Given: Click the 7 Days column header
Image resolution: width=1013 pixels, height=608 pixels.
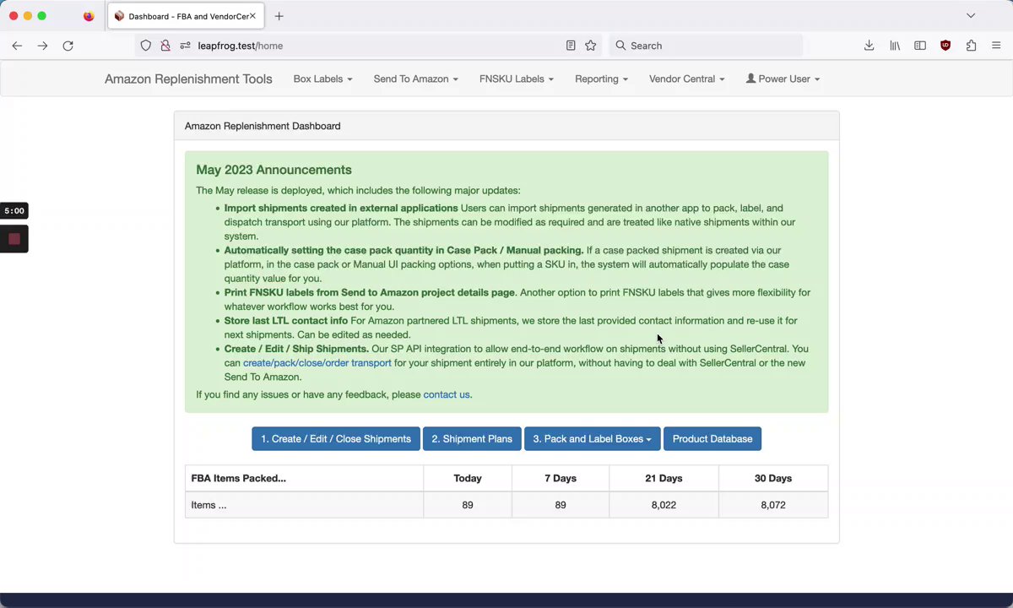Looking at the screenshot, I should coord(561,478).
